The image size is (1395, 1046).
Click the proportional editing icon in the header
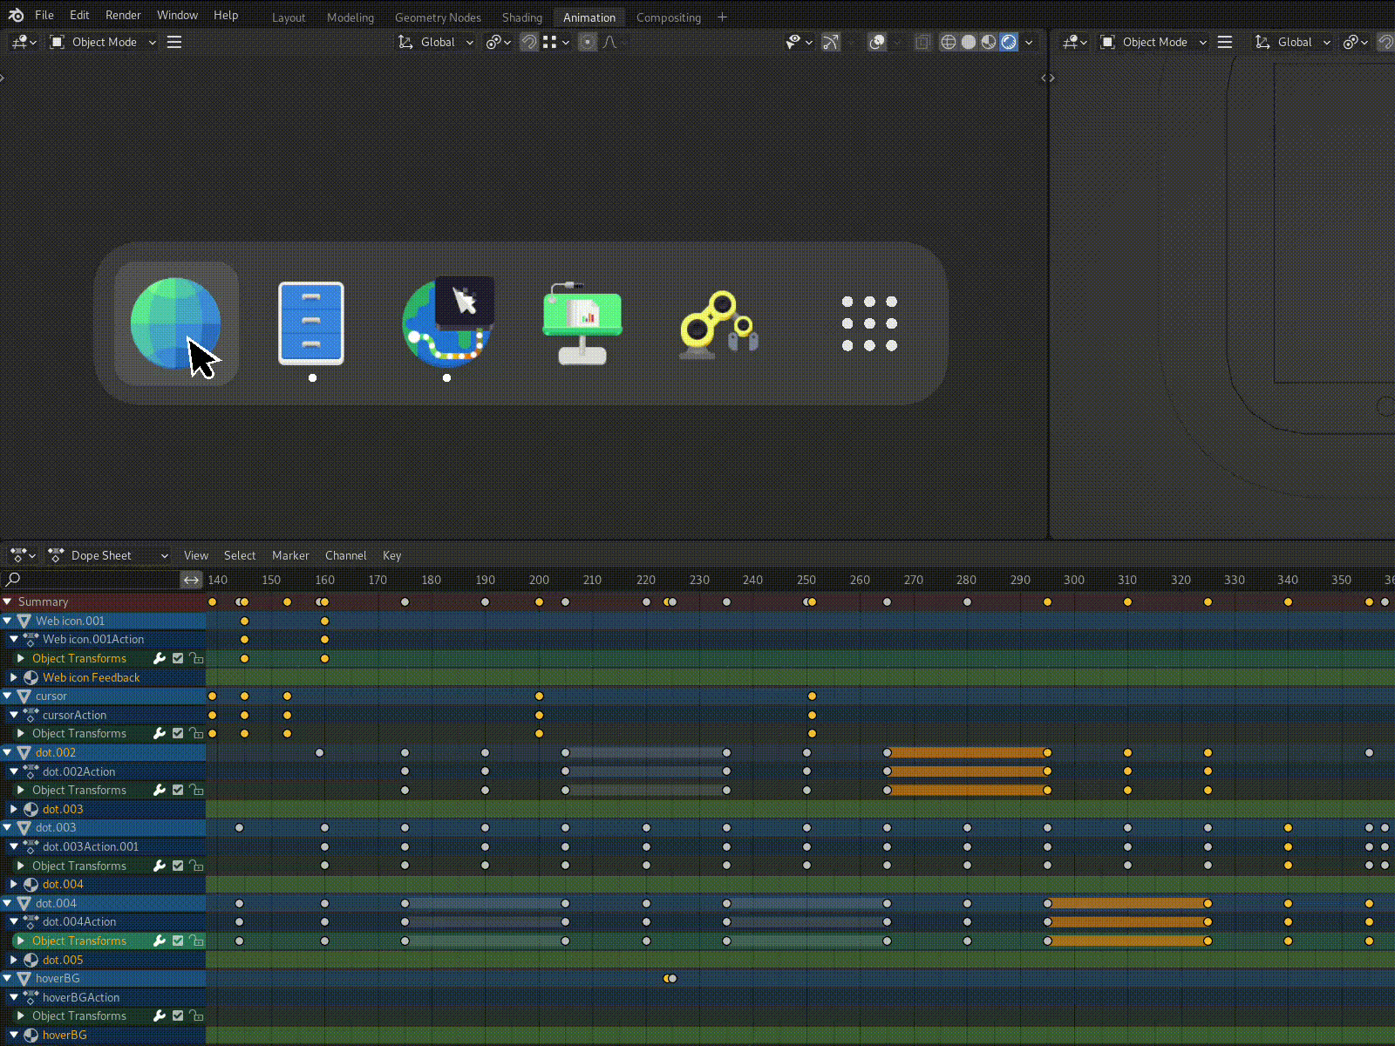[x=588, y=42]
